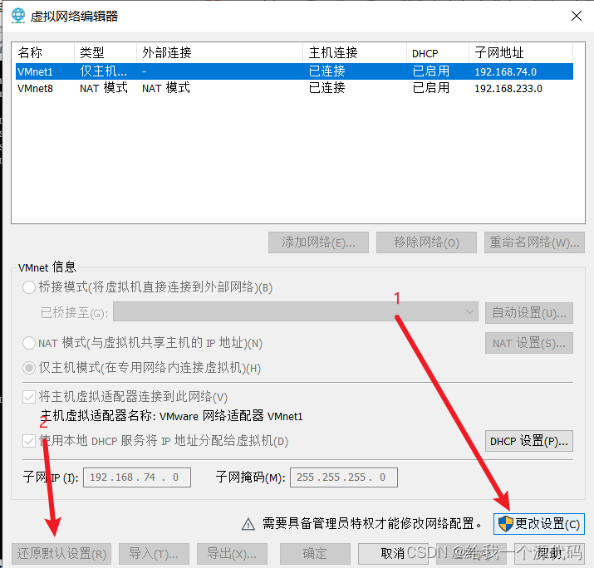Select the 仅主机模式 radio button
594x568 pixels.
pos(29,368)
